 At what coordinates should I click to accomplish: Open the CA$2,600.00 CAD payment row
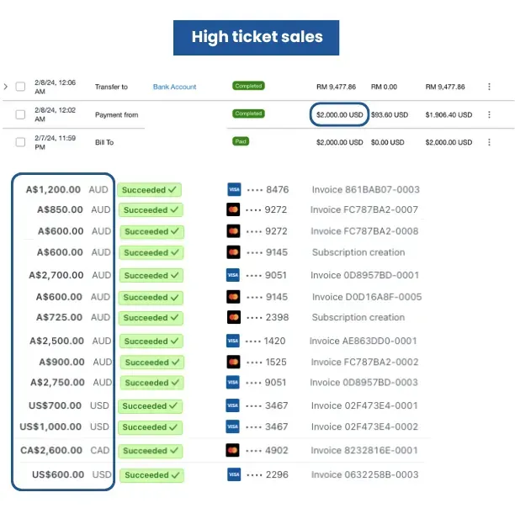(222, 450)
